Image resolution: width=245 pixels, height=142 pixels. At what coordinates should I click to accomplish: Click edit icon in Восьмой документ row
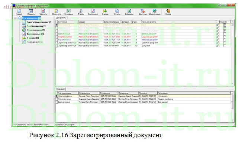click(217, 40)
